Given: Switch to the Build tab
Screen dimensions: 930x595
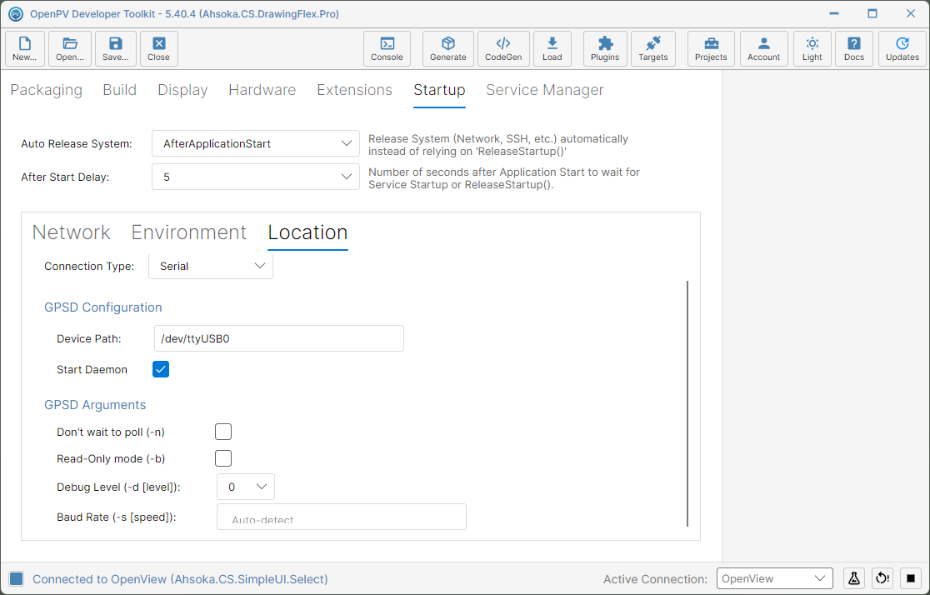Looking at the screenshot, I should click(120, 90).
